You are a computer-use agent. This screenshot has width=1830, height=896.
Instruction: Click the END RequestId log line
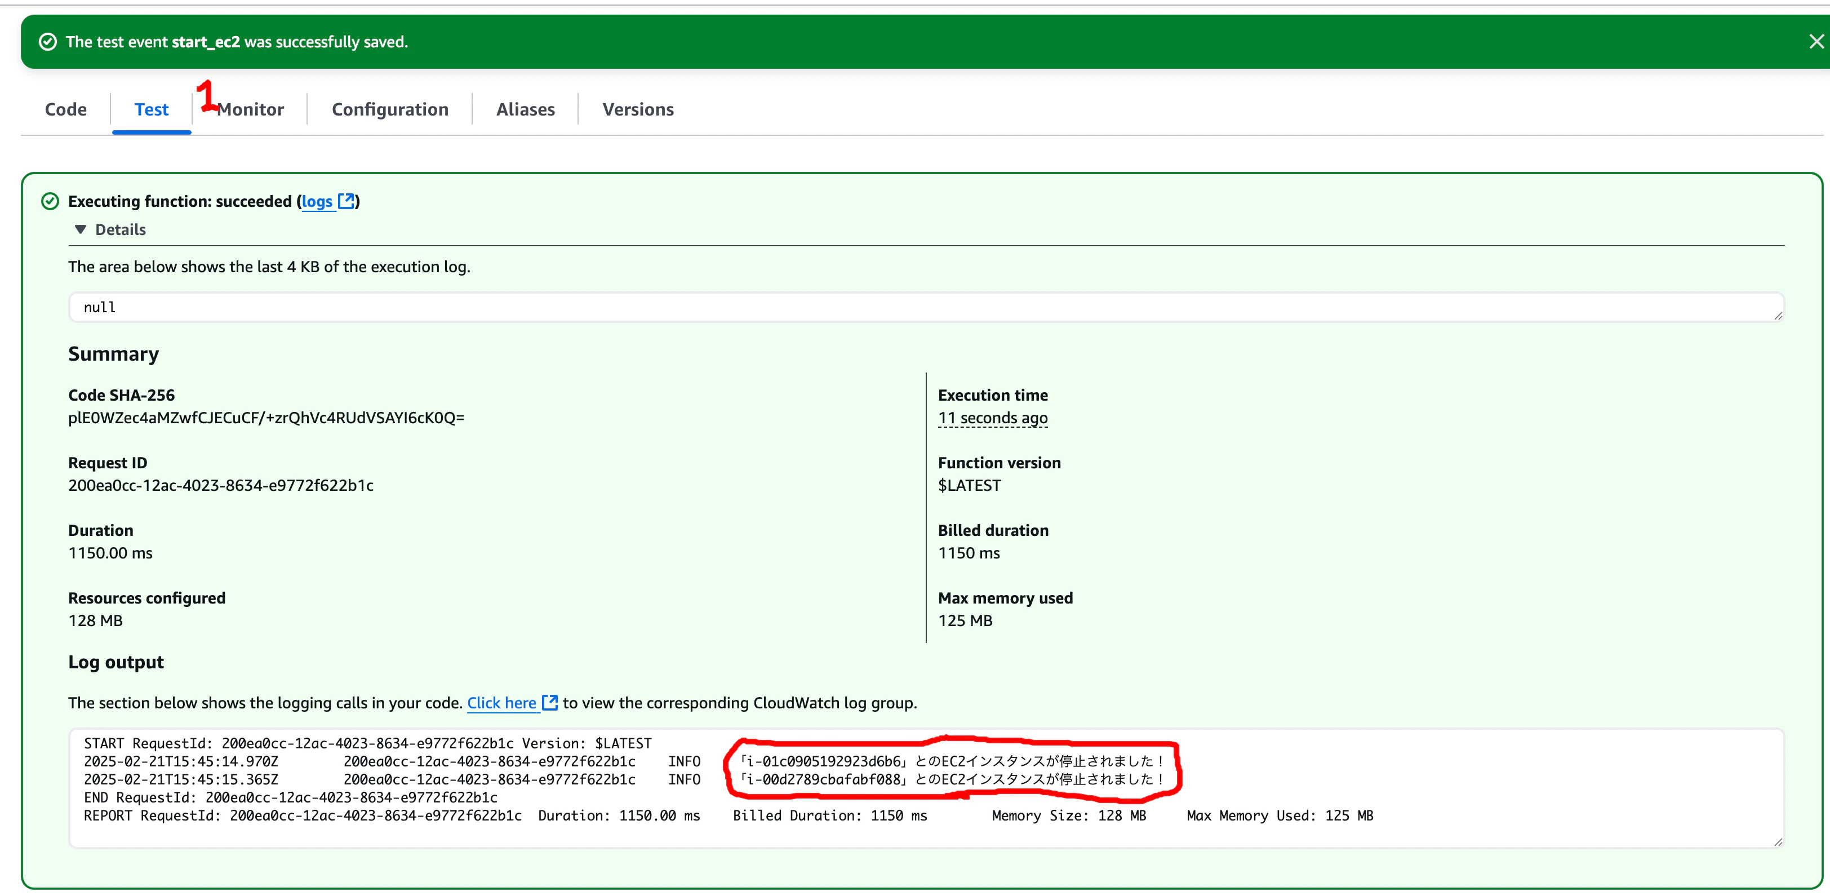point(290,798)
